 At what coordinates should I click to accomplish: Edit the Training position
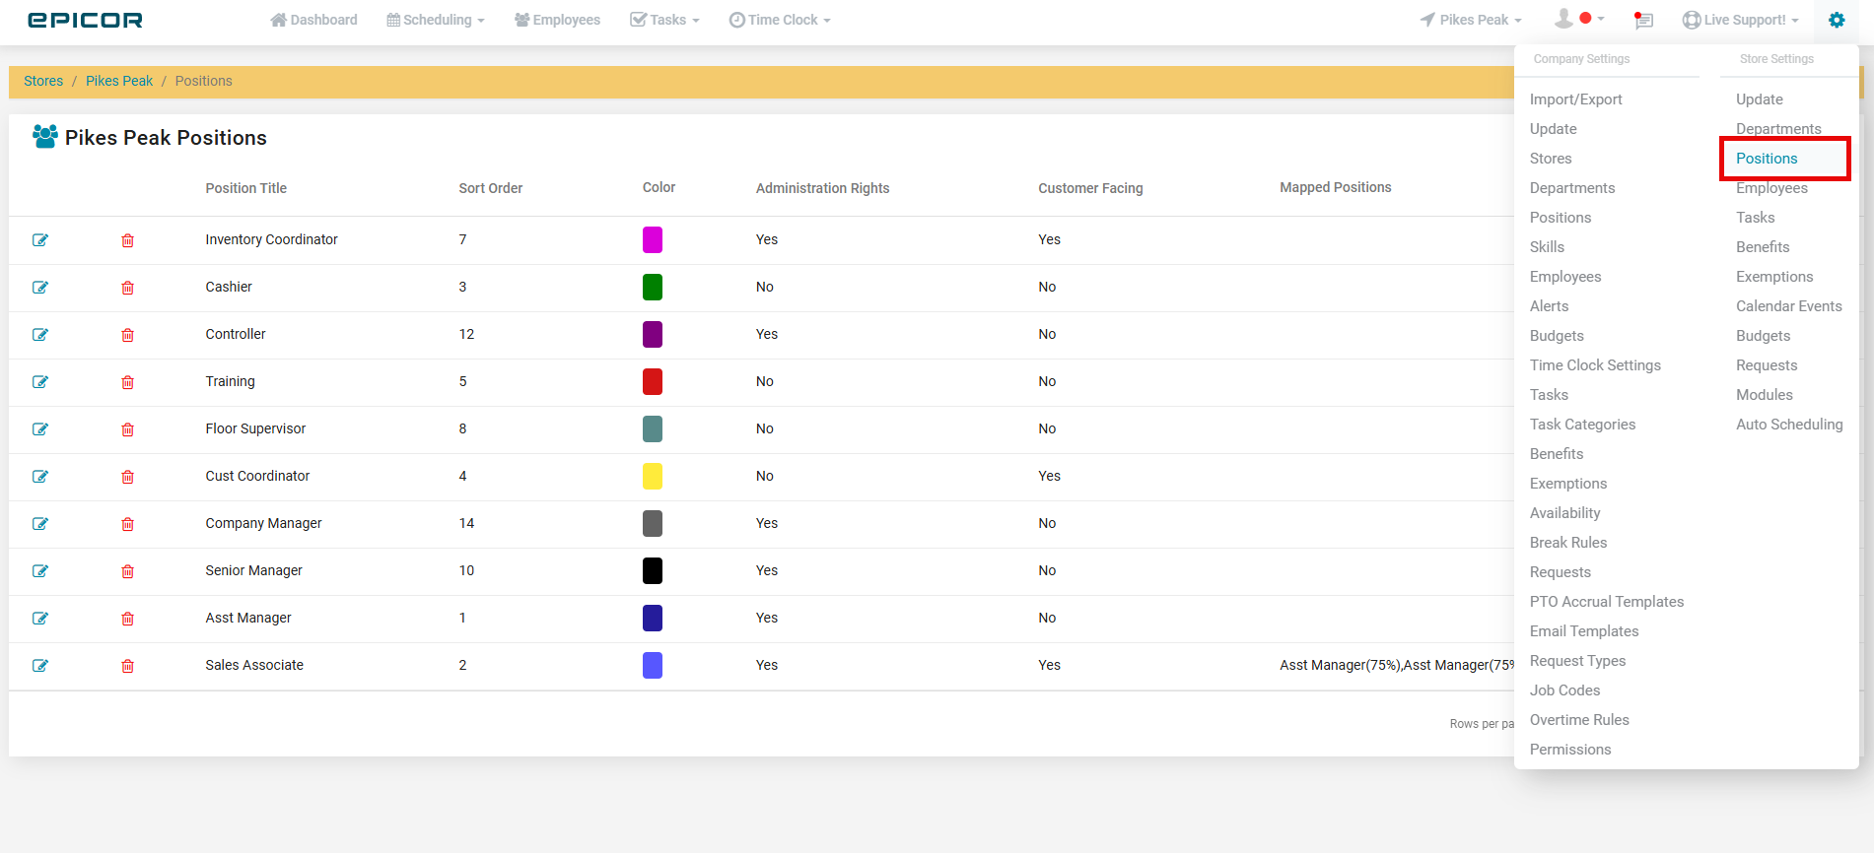tap(40, 382)
